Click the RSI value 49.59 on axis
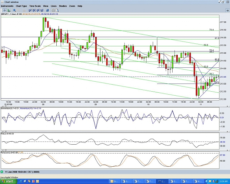 tap(222, 142)
